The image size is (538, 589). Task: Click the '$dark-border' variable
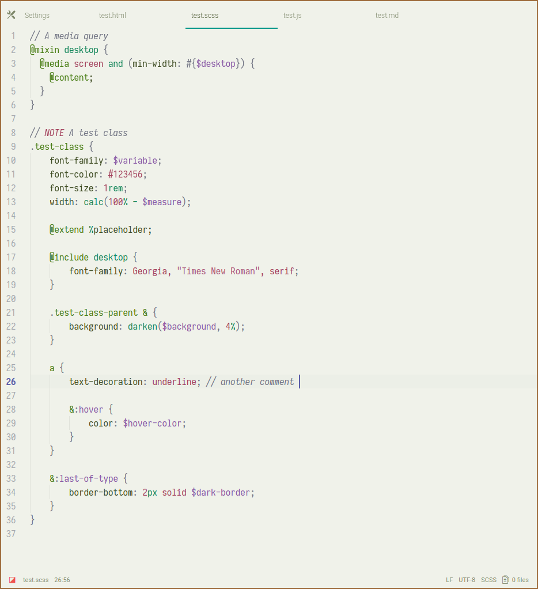coord(221,492)
